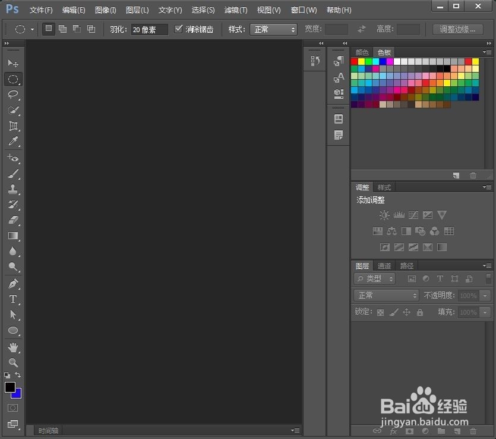The width and height of the screenshot is (496, 439).
Task: Open the Adjustments panel flyout menu
Action: pos(487,187)
